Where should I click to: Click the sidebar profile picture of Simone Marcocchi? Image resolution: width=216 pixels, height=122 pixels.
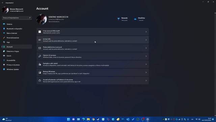5,10
